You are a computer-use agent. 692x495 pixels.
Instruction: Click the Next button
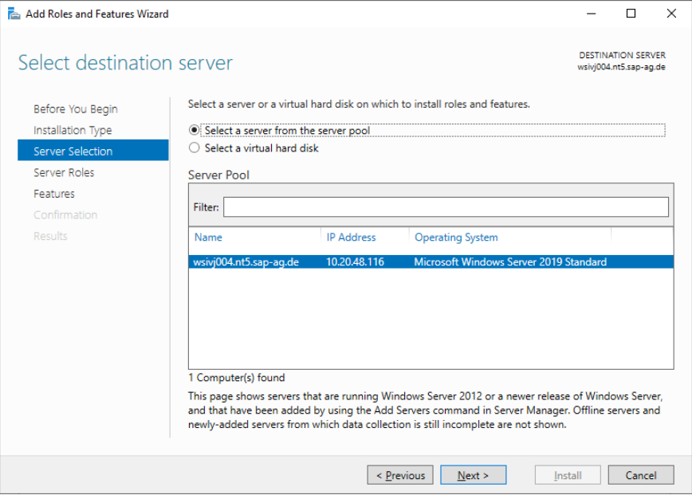click(473, 474)
